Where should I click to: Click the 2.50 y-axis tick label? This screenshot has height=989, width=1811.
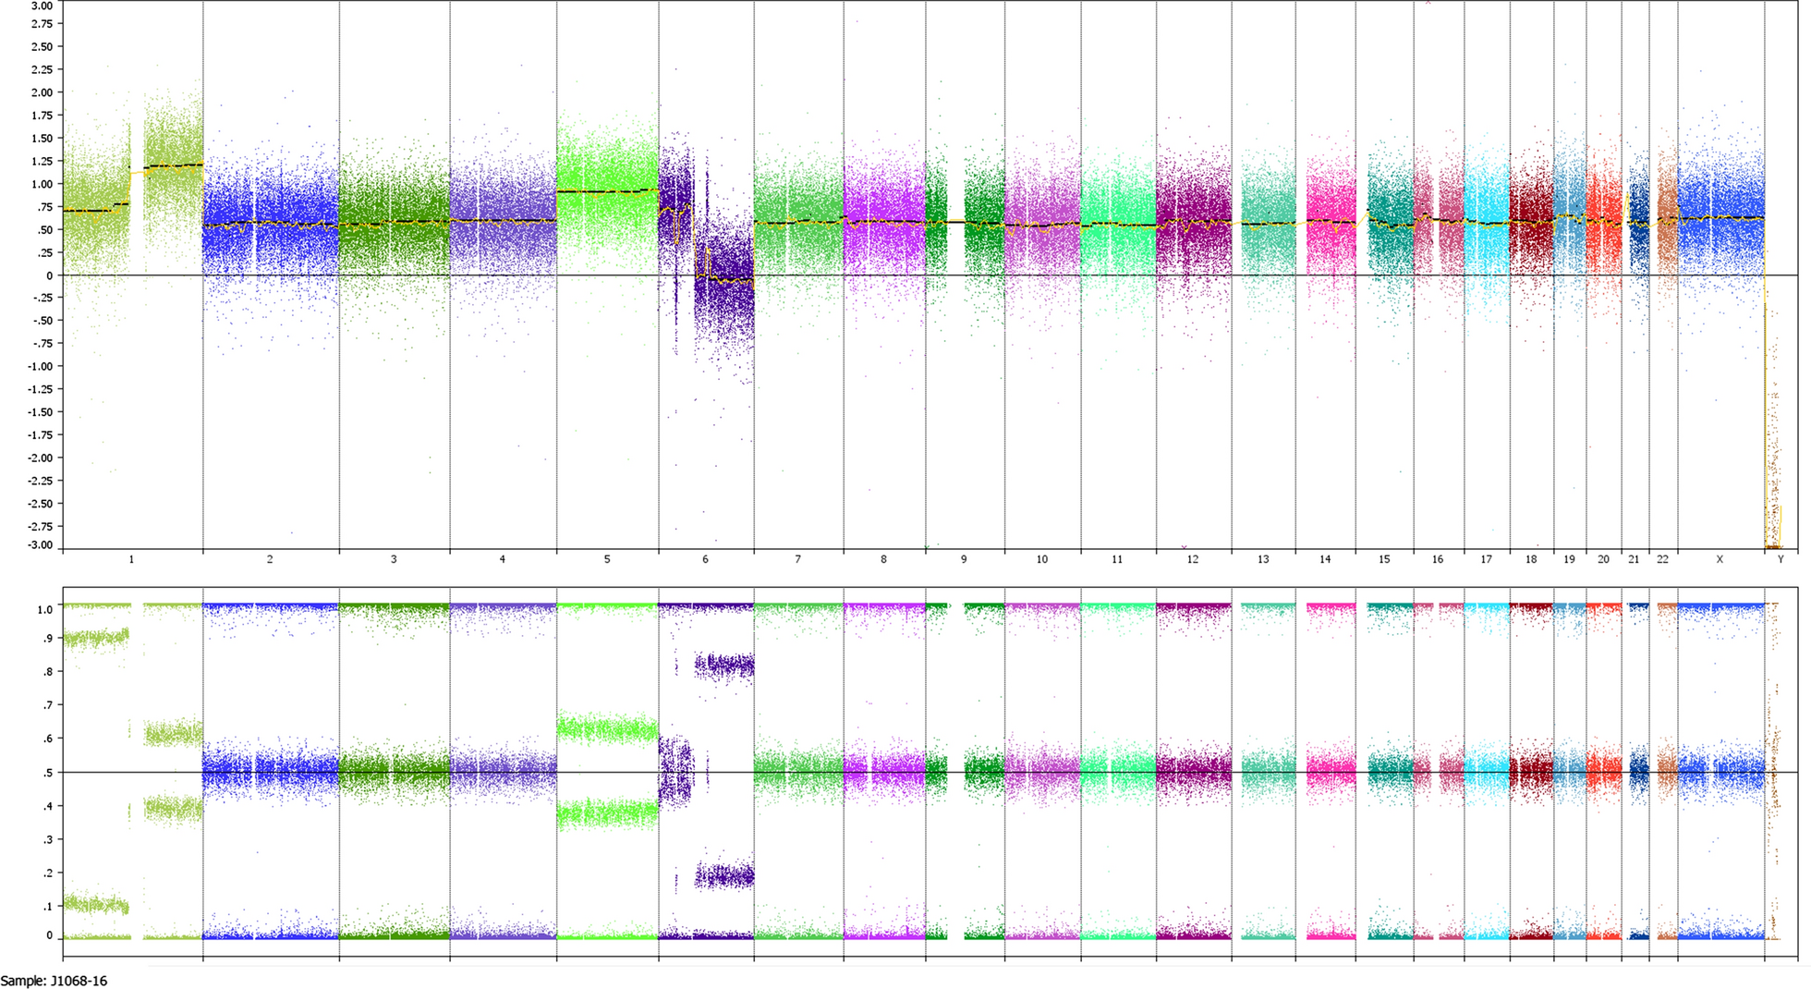coord(42,46)
